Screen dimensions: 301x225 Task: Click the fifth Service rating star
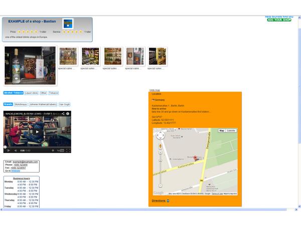point(81,32)
